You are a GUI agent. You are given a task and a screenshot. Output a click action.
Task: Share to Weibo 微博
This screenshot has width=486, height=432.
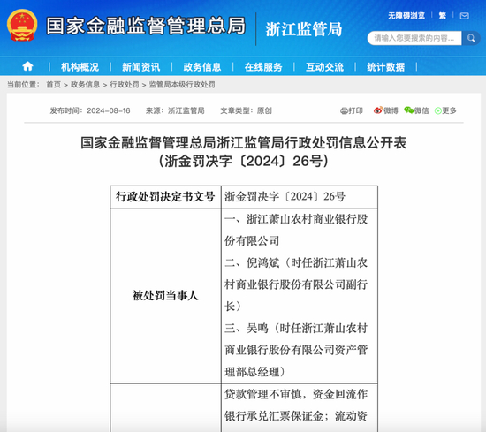coord(385,110)
